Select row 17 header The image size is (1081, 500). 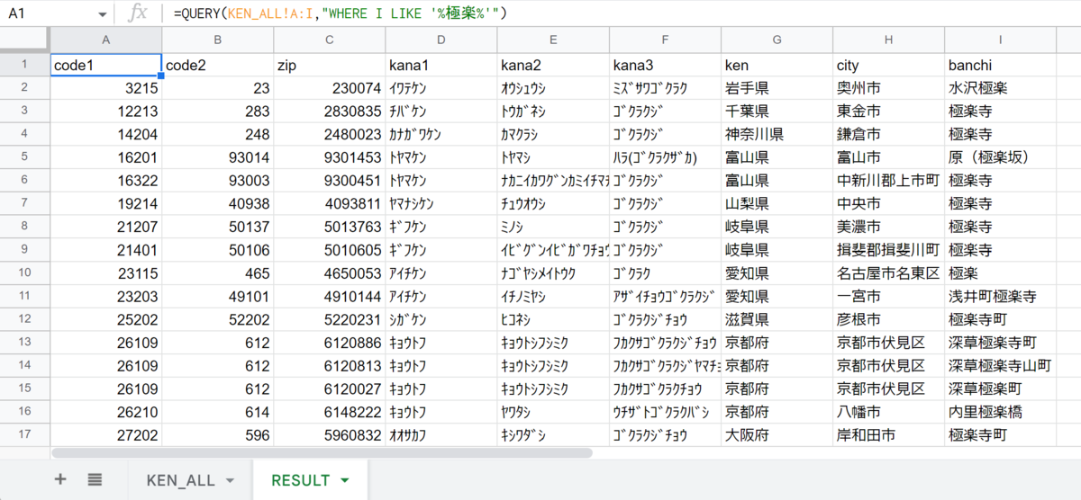(25, 434)
